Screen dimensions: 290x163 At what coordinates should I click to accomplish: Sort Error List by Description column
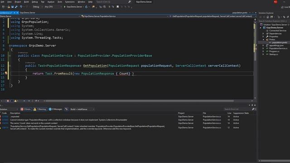coord(15,113)
